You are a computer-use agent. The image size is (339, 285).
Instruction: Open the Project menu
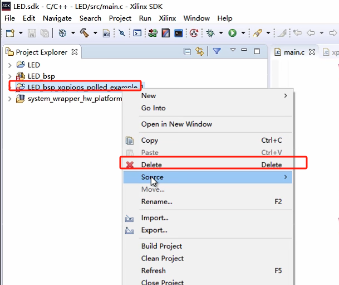click(120, 18)
